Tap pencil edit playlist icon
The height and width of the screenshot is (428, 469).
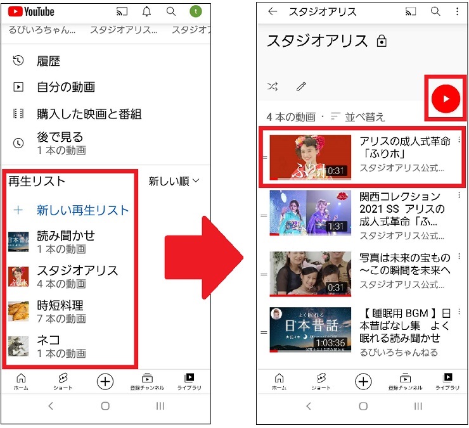(x=301, y=87)
